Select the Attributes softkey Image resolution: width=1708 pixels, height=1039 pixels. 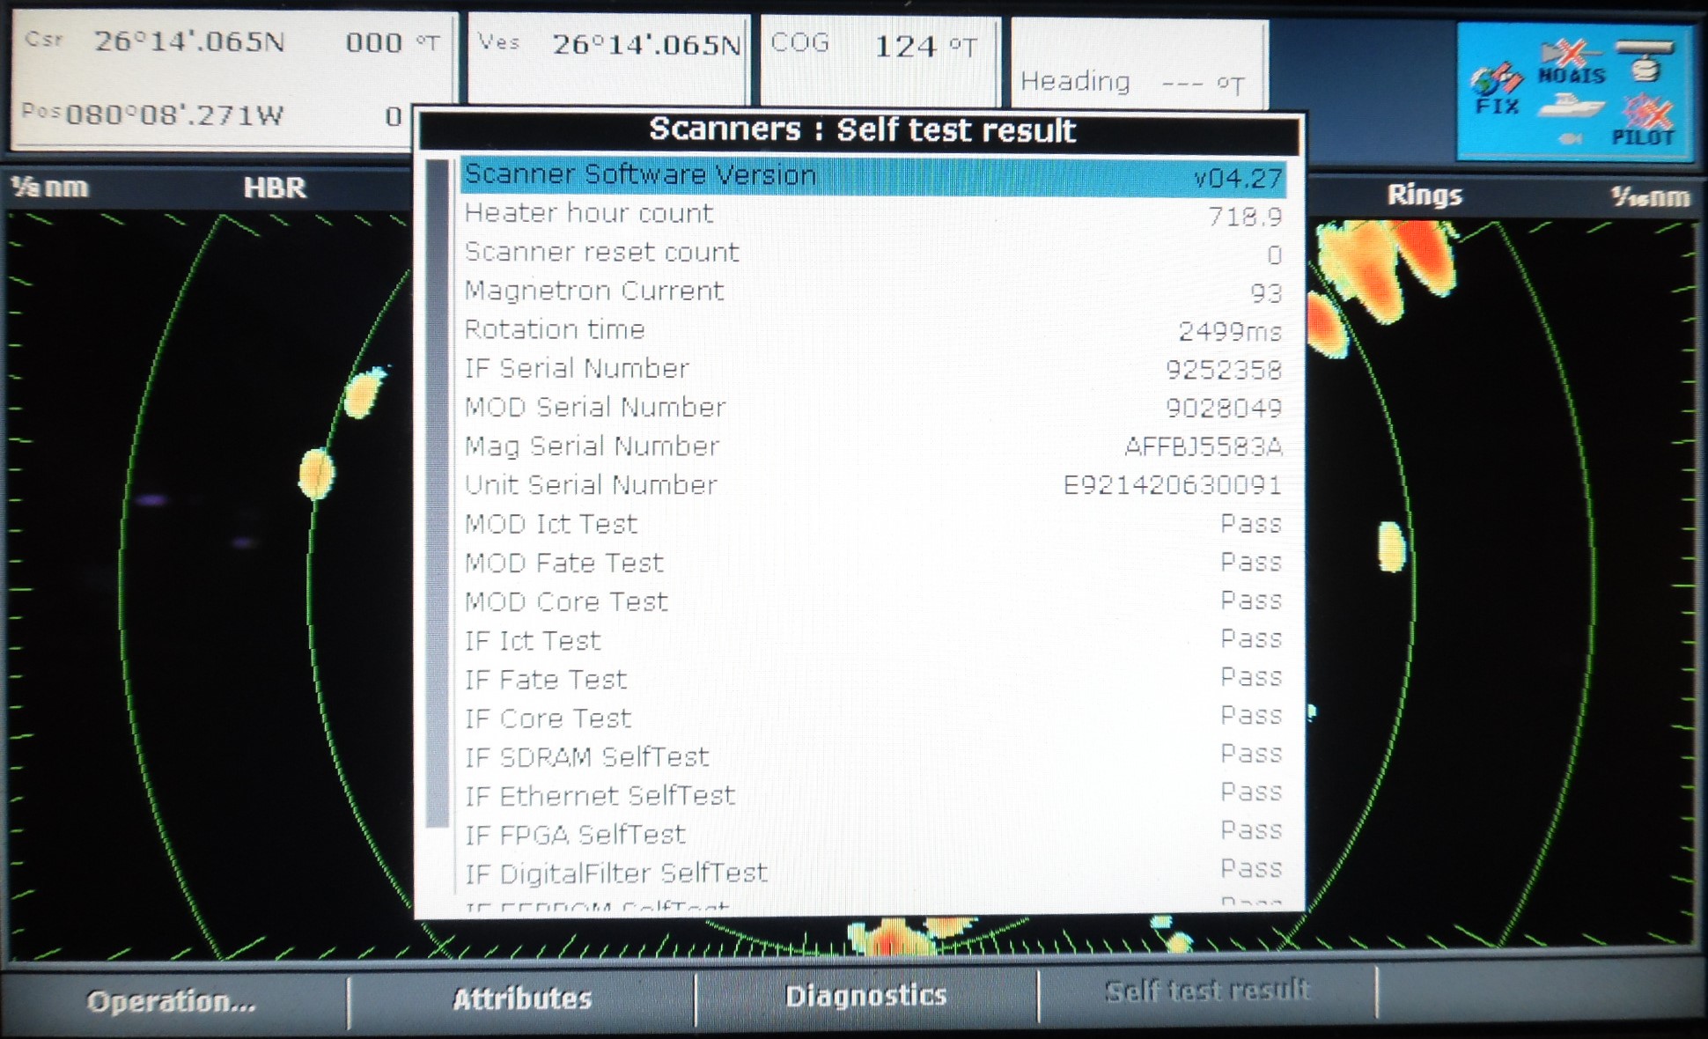click(x=521, y=998)
